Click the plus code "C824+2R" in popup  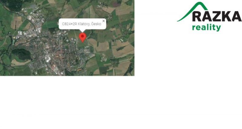pyautogui.click(x=69, y=24)
